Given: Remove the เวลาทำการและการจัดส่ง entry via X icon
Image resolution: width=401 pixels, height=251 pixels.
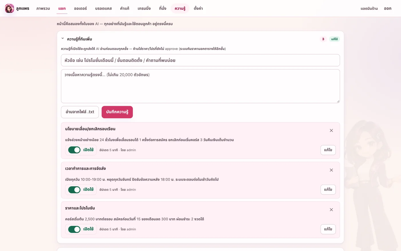Looking at the screenshot, I should coord(331,170).
